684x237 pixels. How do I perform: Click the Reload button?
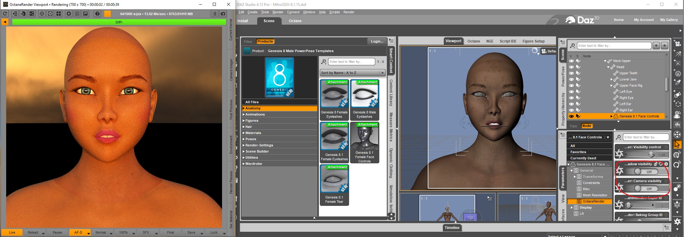click(33, 232)
